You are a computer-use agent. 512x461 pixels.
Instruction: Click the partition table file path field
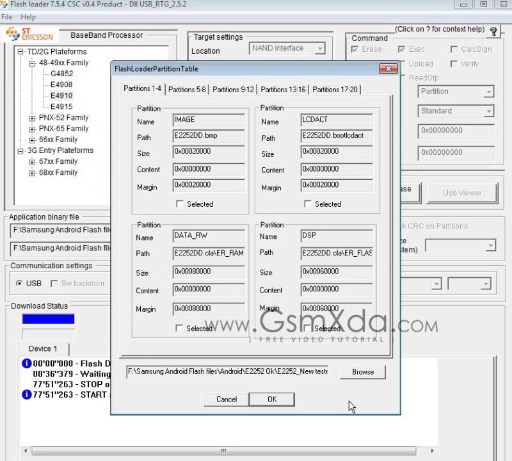pos(227,372)
